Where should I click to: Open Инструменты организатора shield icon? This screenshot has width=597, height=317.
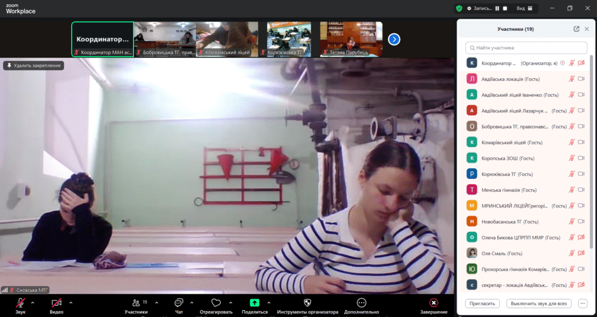click(x=307, y=303)
